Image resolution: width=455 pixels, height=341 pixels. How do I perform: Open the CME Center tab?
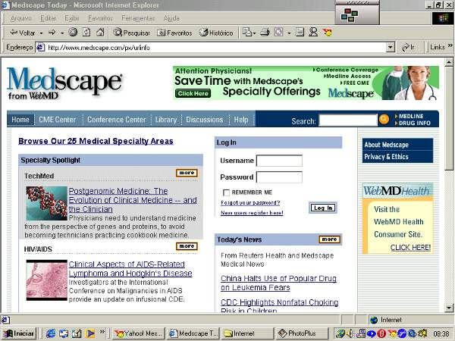point(57,120)
